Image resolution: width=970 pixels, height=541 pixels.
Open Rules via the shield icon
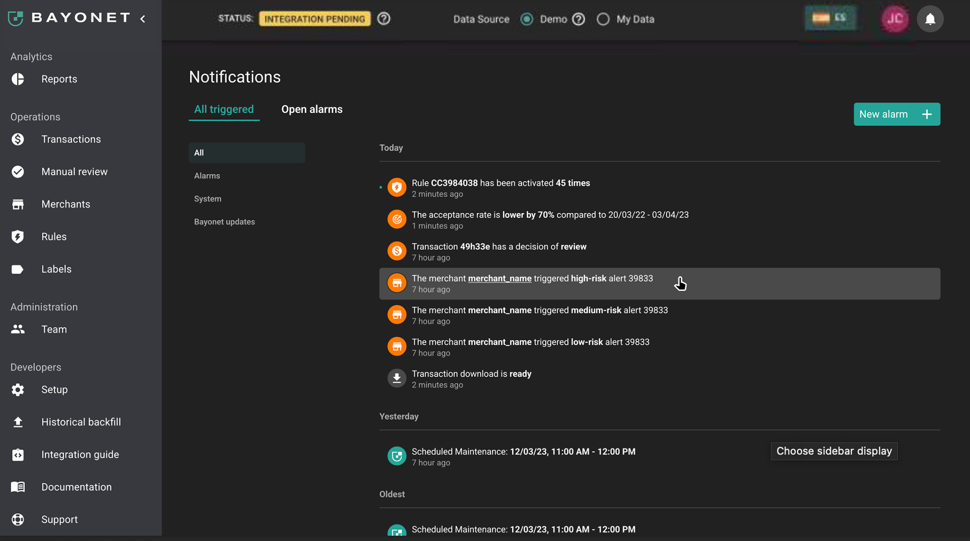18,237
